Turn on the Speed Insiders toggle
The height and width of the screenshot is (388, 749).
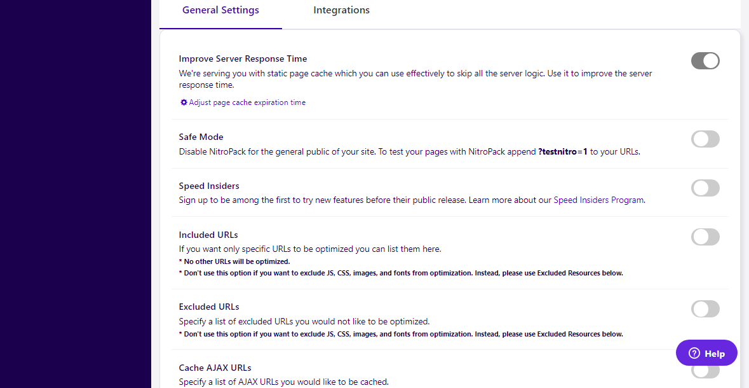(705, 188)
